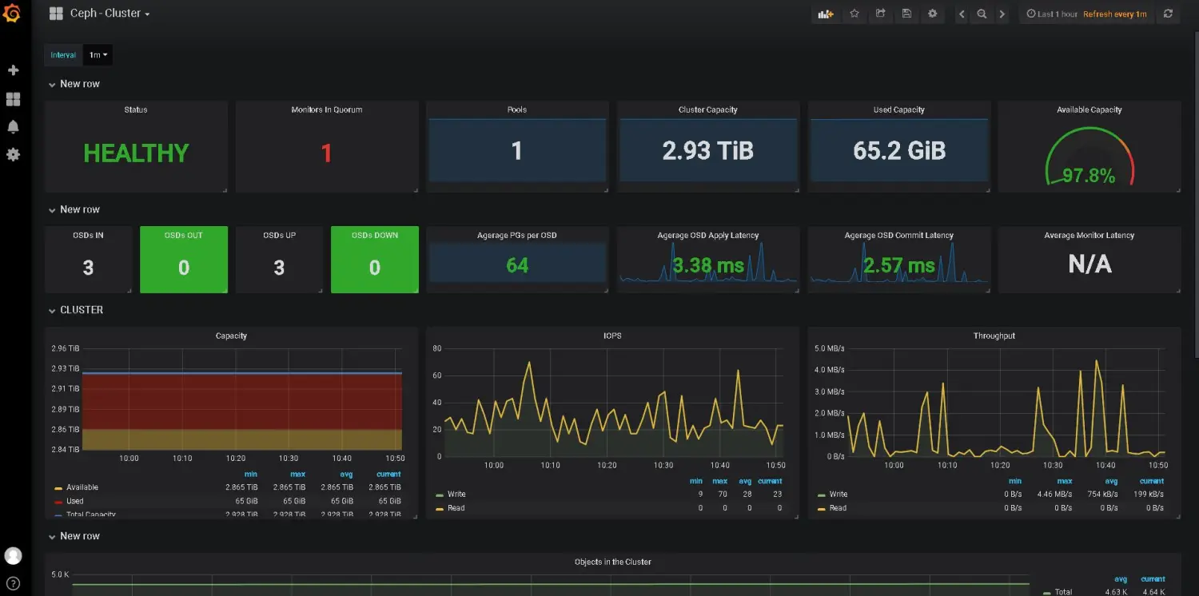Open the Cluster Capacity panel title

point(708,109)
